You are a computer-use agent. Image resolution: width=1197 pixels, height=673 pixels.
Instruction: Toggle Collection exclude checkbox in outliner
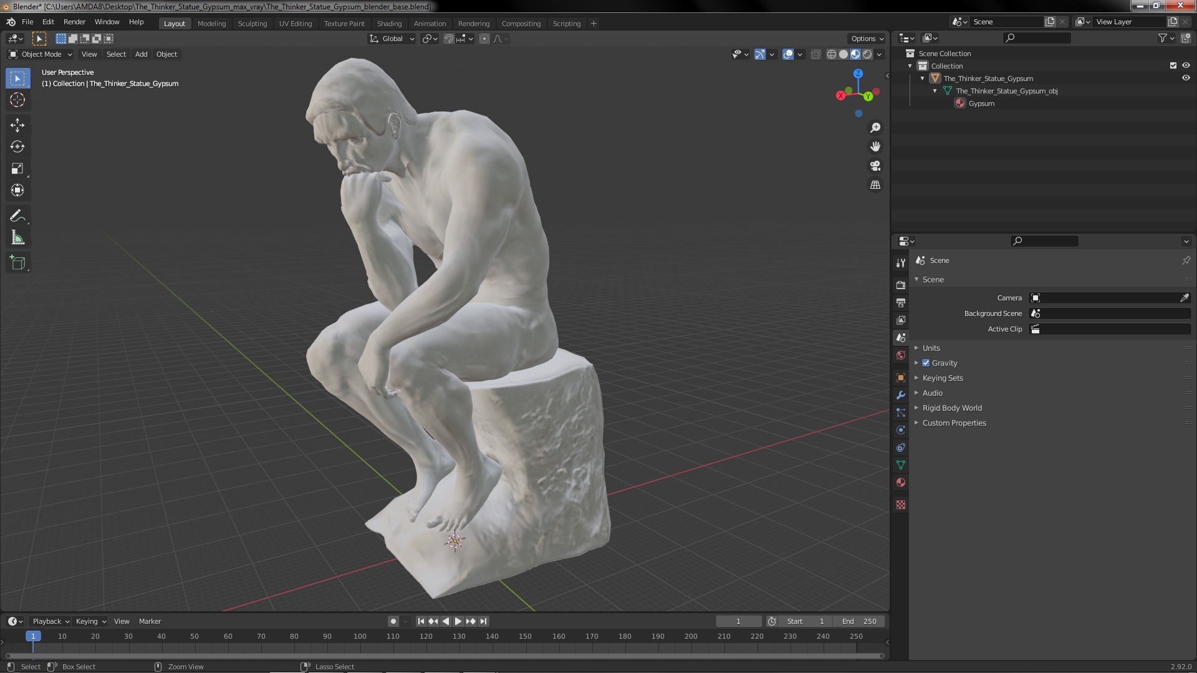1173,65
